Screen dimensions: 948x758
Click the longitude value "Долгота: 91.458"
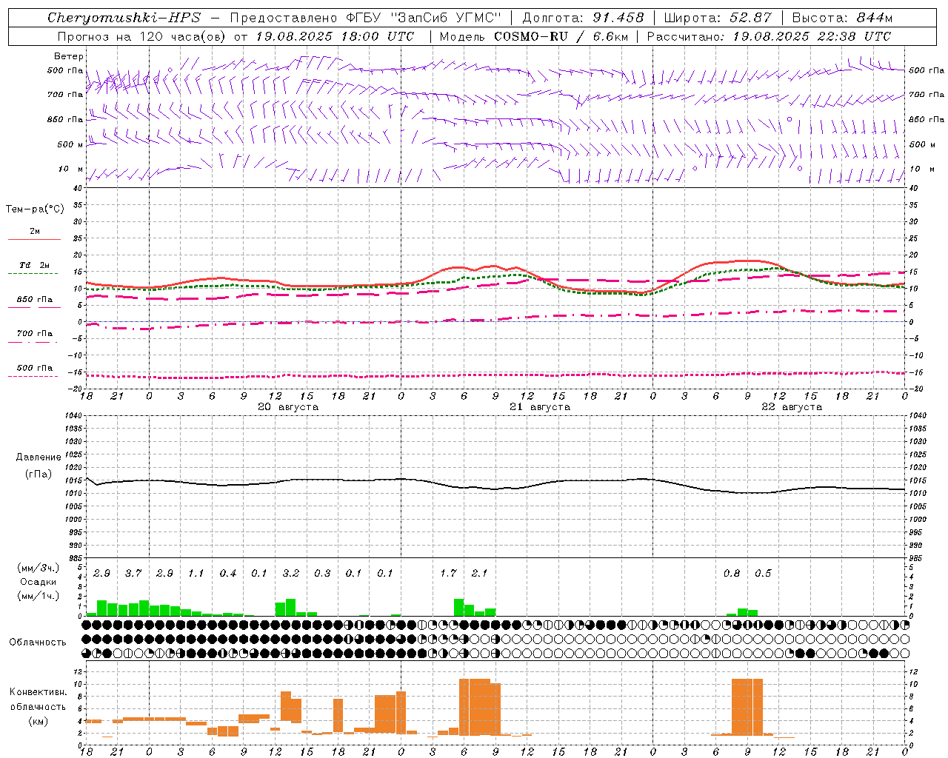pos(583,18)
